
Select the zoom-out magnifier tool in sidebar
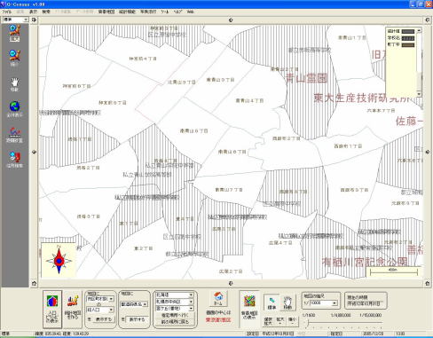point(14,58)
